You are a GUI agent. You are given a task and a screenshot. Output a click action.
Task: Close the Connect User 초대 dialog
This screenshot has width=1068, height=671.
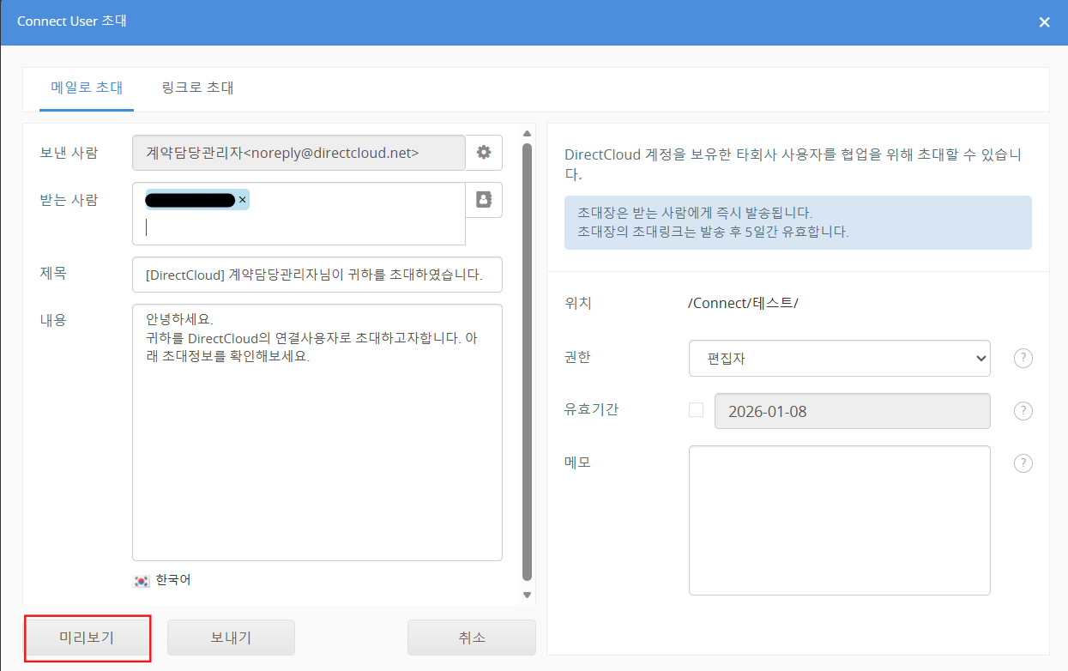(1044, 22)
